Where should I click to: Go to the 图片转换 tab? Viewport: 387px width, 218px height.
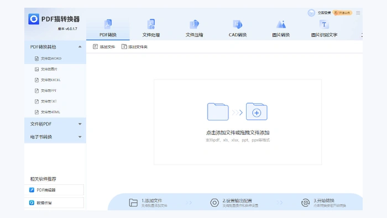click(281, 28)
